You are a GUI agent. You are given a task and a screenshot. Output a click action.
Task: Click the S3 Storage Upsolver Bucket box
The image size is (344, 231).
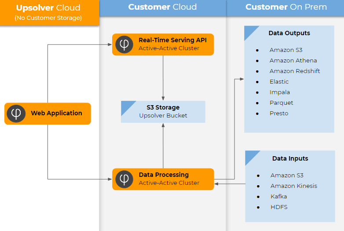pos(163,112)
